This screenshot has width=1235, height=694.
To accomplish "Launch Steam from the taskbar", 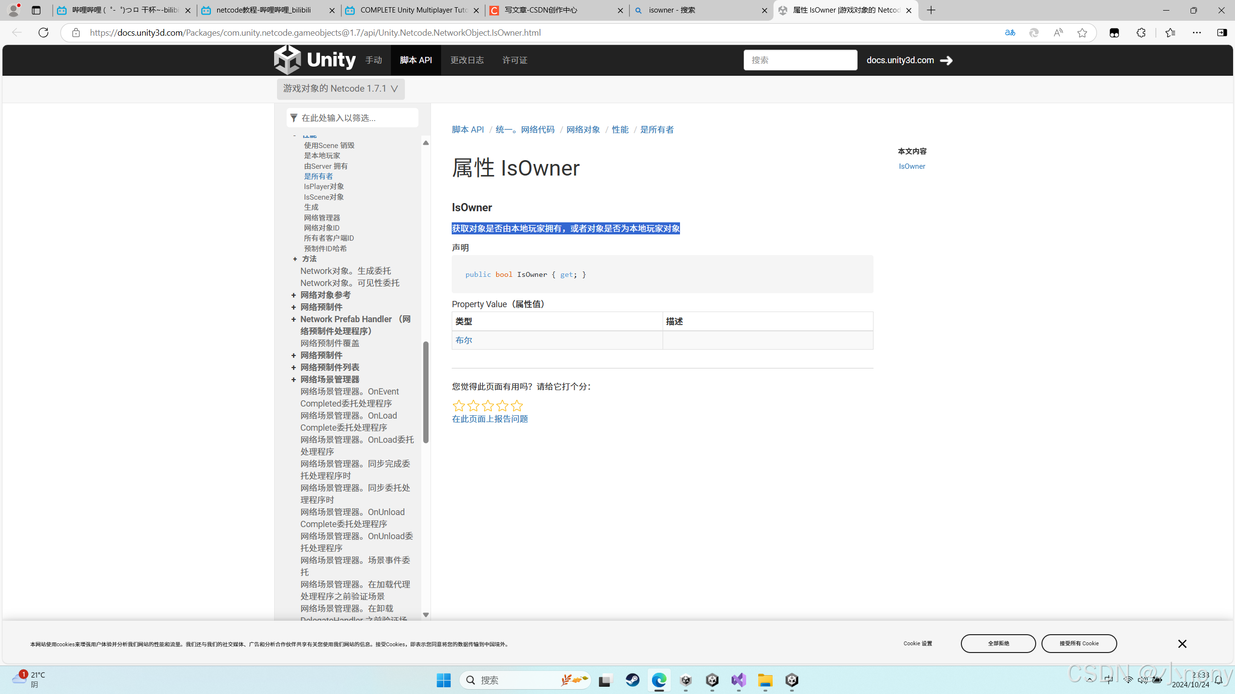I will point(632,680).
